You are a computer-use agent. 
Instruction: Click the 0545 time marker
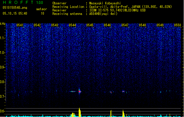90,25
